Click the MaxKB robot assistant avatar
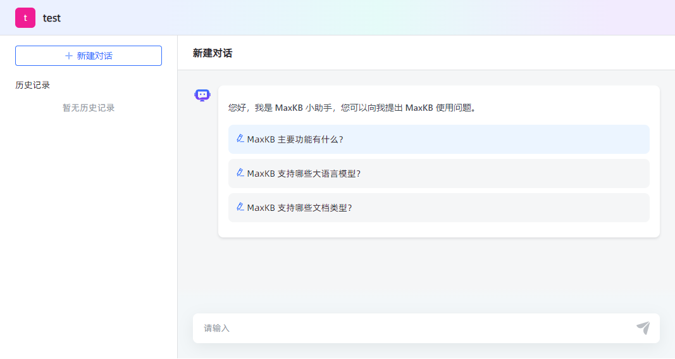This screenshot has height=359, width=675. pos(202,96)
